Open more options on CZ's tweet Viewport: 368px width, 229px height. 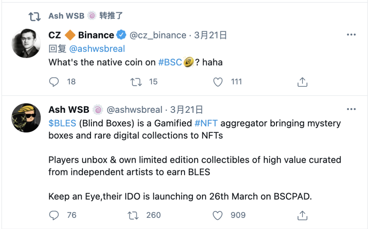pyautogui.click(x=351, y=35)
